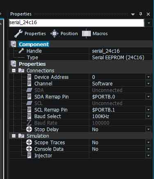Screen dimensions: 154x179
Task: Open the SCL Remap Pin dropdown
Action: click(x=148, y=110)
